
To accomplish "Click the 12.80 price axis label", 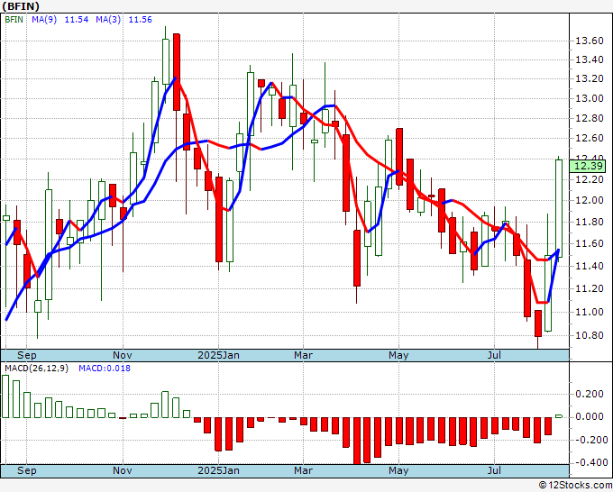I will pyautogui.click(x=590, y=118).
